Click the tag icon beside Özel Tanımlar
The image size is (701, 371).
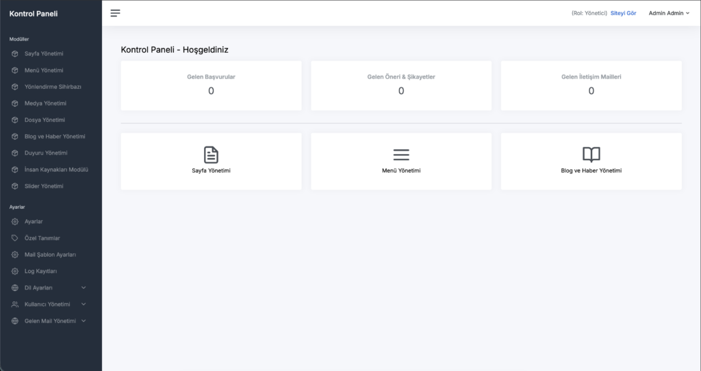[x=15, y=238]
